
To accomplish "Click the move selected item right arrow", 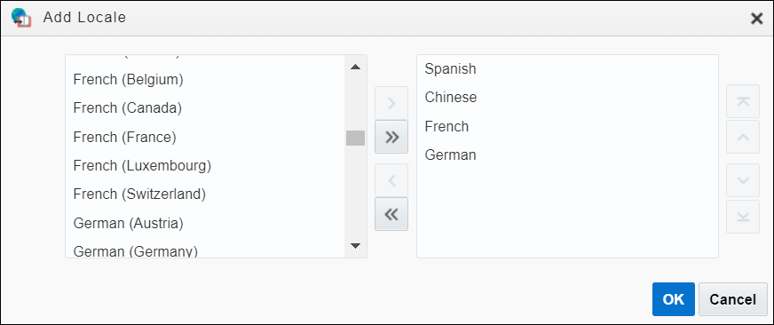I will pyautogui.click(x=391, y=103).
